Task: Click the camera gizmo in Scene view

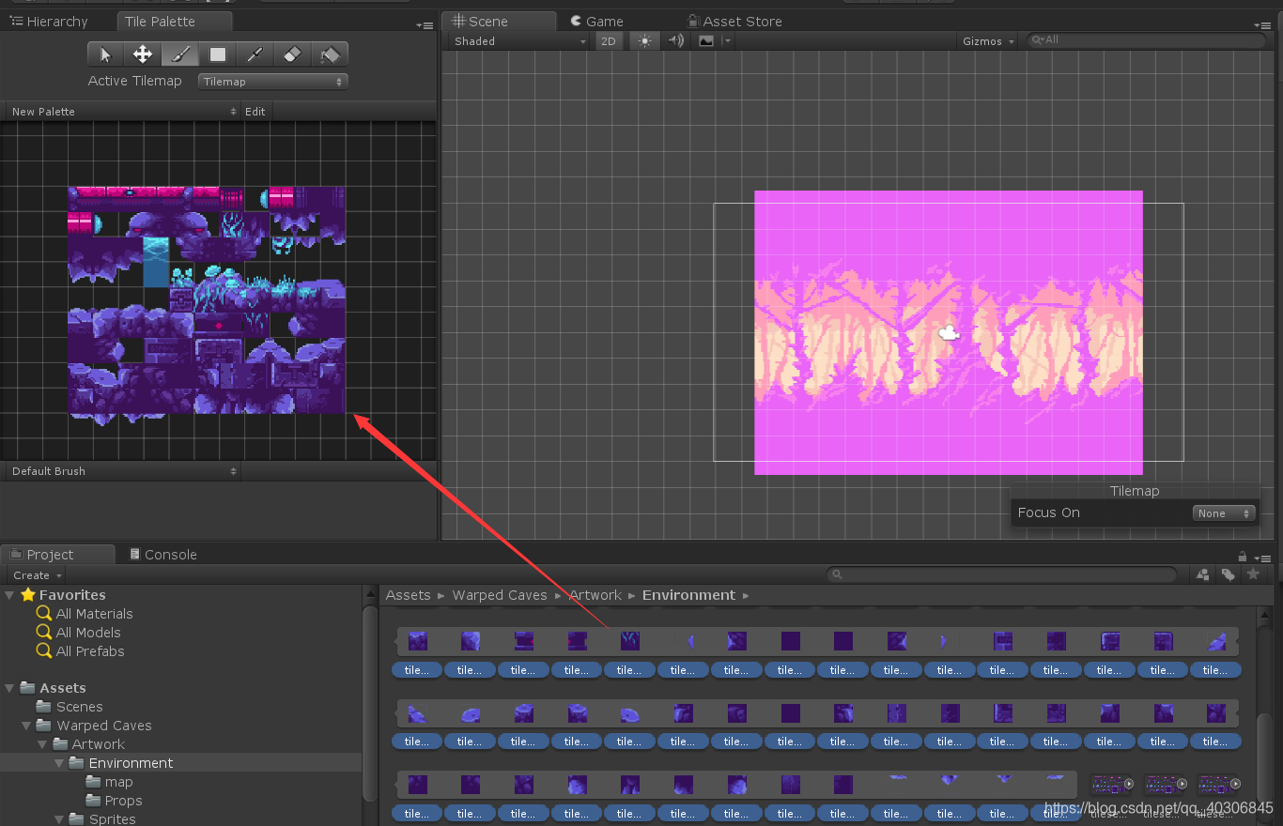Action: tap(949, 332)
